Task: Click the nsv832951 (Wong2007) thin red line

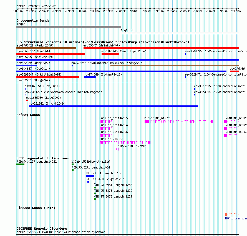Action: (x=128, y=83)
